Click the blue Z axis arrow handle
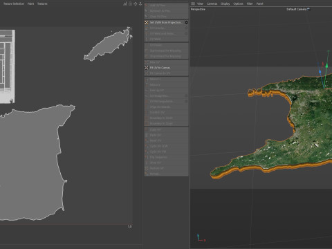 click(320, 71)
